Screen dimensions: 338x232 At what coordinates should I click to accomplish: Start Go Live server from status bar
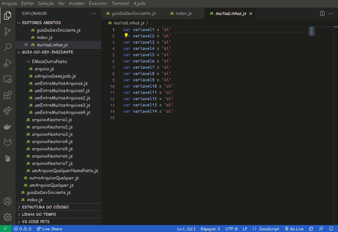[x=294, y=229]
